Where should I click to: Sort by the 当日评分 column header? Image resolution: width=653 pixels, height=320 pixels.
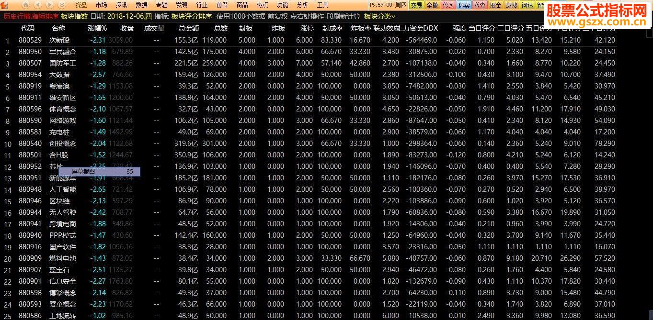481,28
